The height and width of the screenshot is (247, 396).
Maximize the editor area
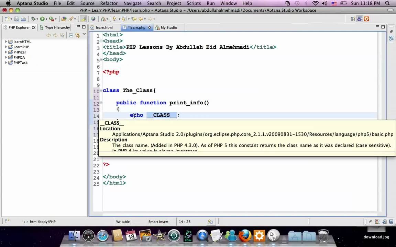click(x=383, y=27)
